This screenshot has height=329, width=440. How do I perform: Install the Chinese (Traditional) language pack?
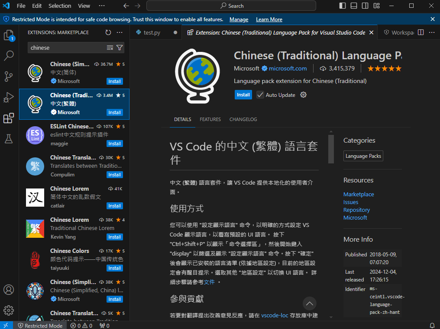point(243,95)
